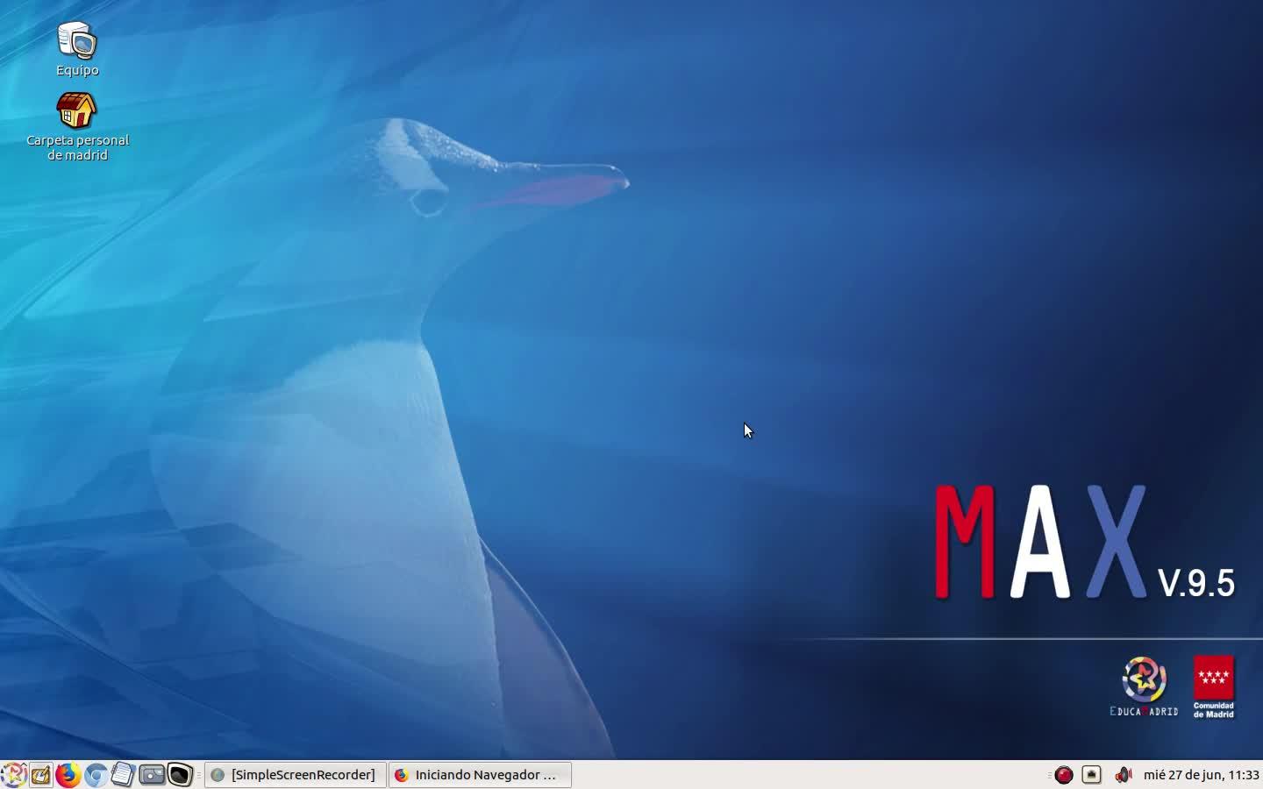The height and width of the screenshot is (789, 1263).
Task: Launch Chromium browser from the panel
Action: click(x=96, y=775)
